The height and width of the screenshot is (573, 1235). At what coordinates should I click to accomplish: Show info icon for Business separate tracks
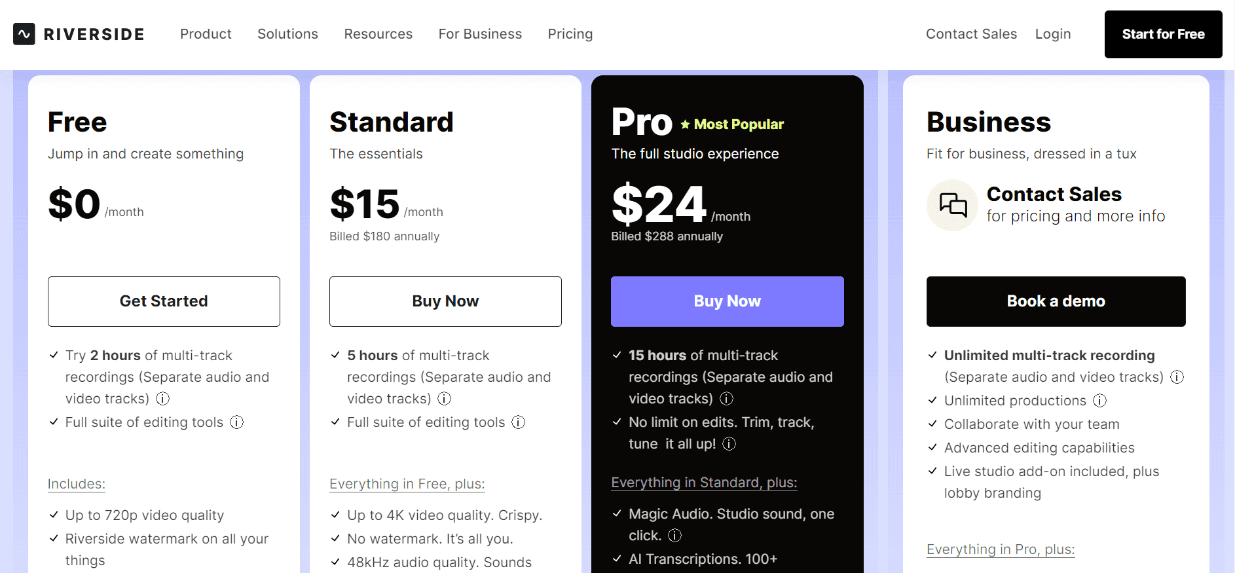click(x=1177, y=377)
